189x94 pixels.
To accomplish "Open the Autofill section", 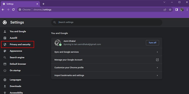I will (13, 38).
